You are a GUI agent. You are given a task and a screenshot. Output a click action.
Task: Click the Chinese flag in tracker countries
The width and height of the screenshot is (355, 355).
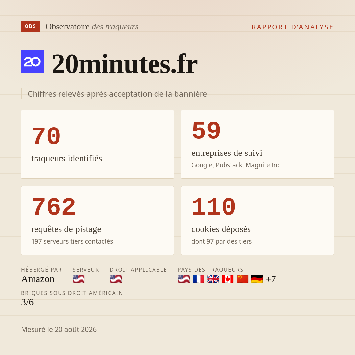pyautogui.click(x=242, y=279)
